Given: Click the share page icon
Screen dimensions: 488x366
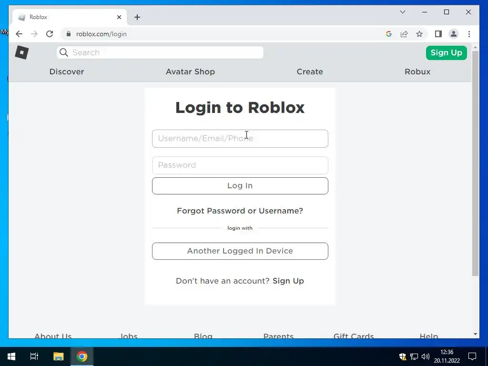Looking at the screenshot, I should pyautogui.click(x=404, y=34).
